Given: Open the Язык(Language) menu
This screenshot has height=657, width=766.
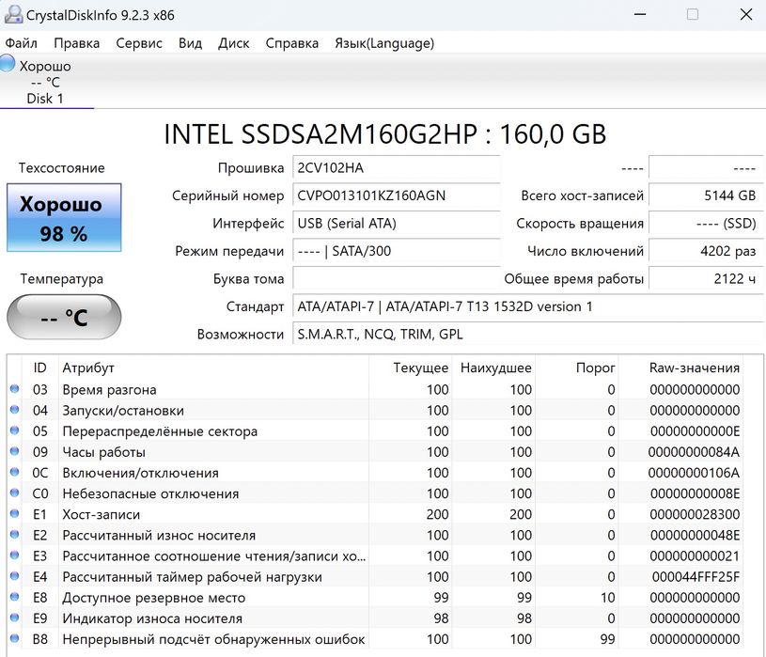Looking at the screenshot, I should pyautogui.click(x=384, y=43).
